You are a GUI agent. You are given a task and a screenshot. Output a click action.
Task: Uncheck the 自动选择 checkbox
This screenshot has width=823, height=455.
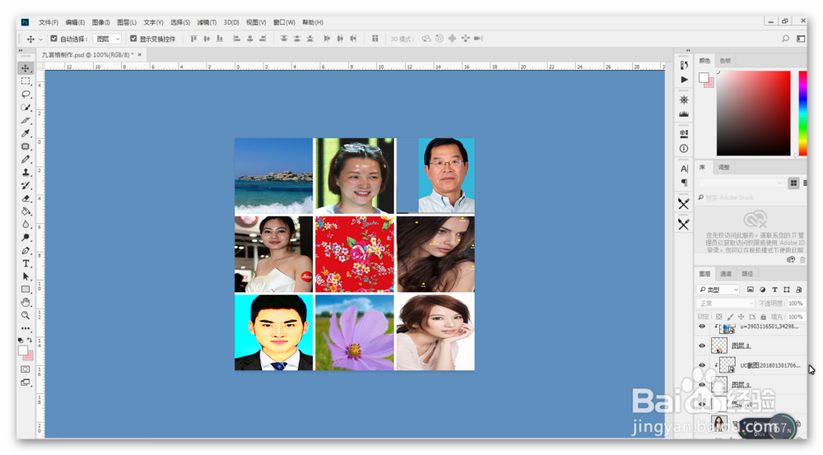[x=53, y=39]
